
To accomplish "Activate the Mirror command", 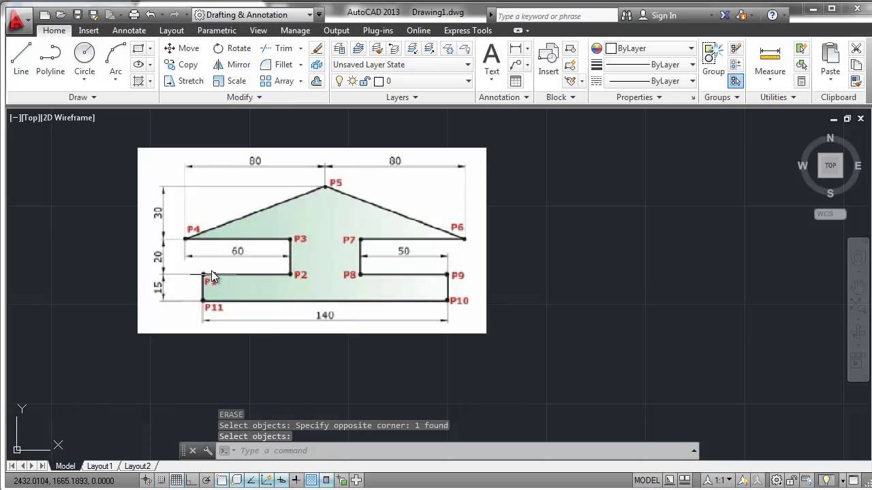I will pos(232,65).
